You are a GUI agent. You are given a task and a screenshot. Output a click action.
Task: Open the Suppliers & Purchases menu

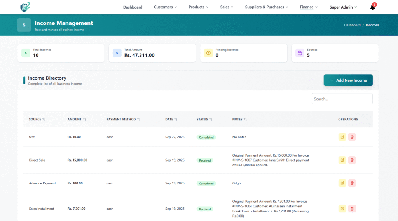[267, 7]
